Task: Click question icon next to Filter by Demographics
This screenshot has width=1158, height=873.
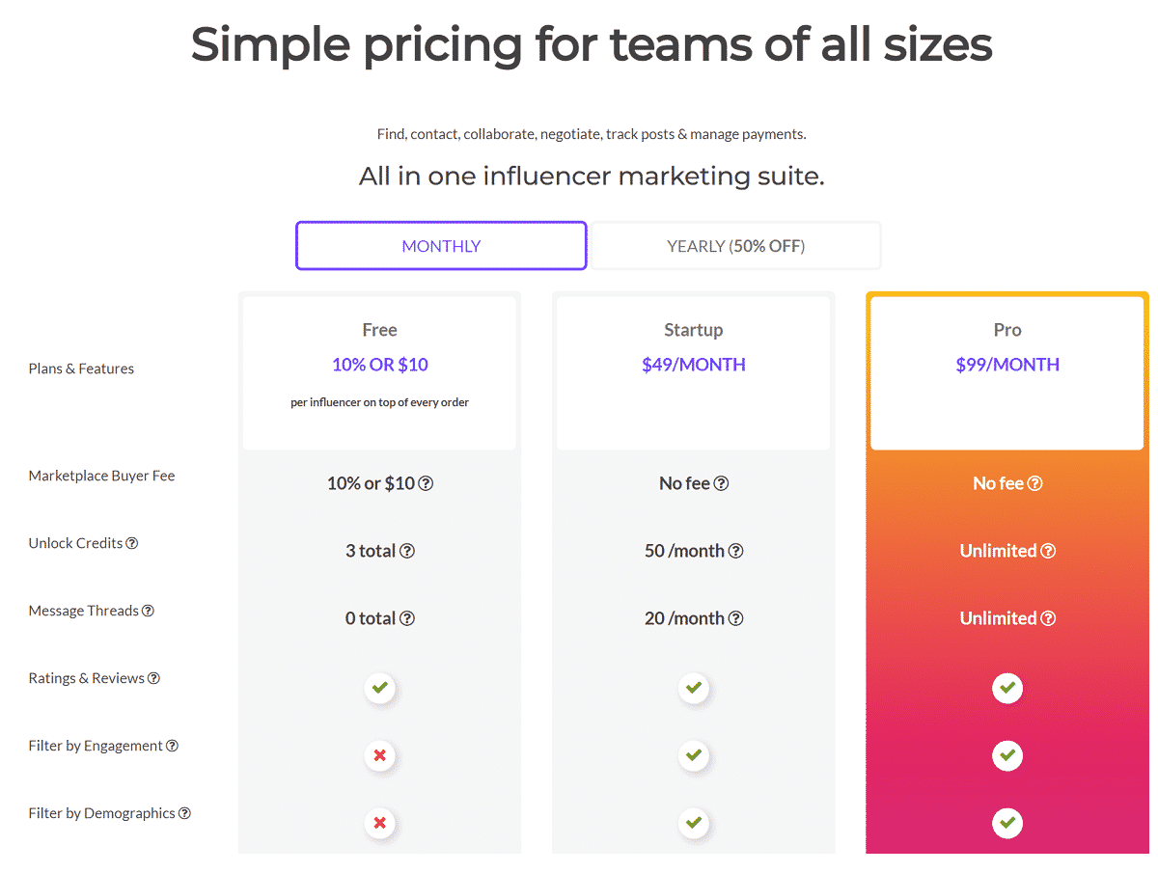Action: pos(184,813)
